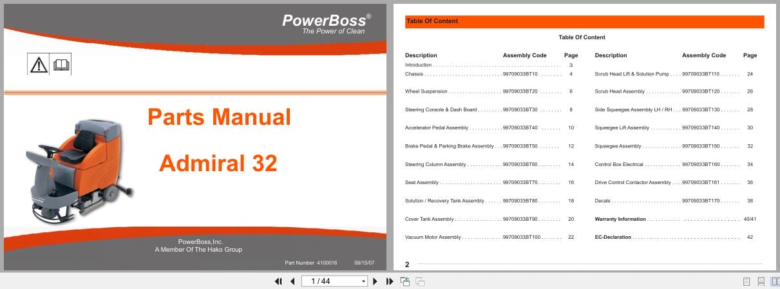Open the Squeegee Lift Assembly entry
Screen dimensions: 780x289
pos(622,128)
